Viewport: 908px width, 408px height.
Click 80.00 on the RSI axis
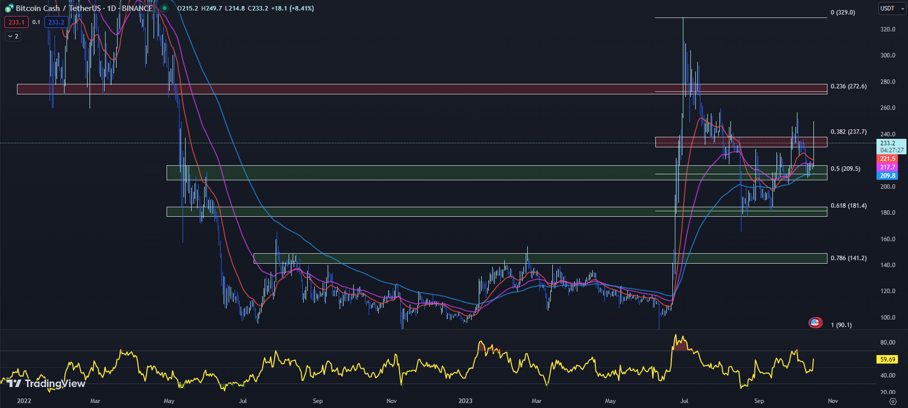(887, 343)
